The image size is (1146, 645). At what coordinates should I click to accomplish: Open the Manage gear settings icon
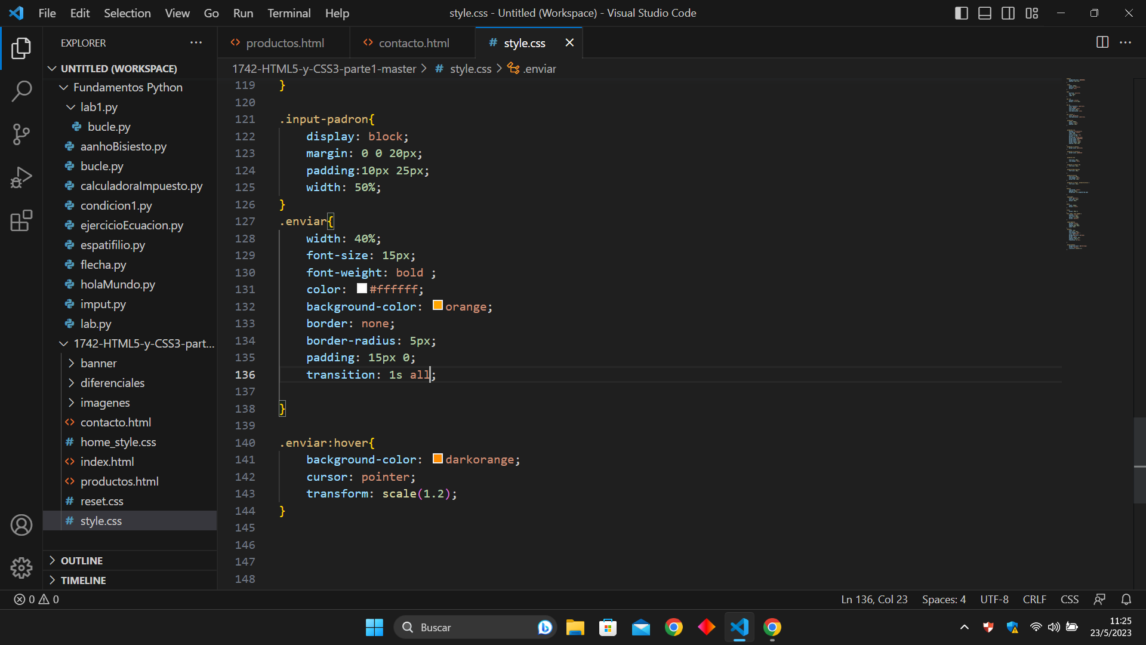(x=21, y=568)
